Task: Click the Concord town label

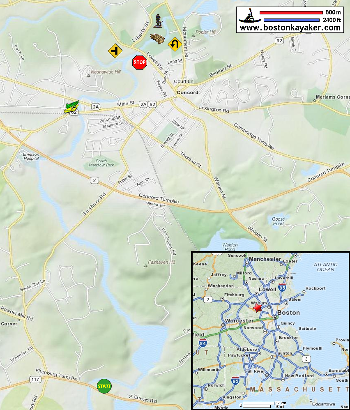Action: (x=187, y=92)
